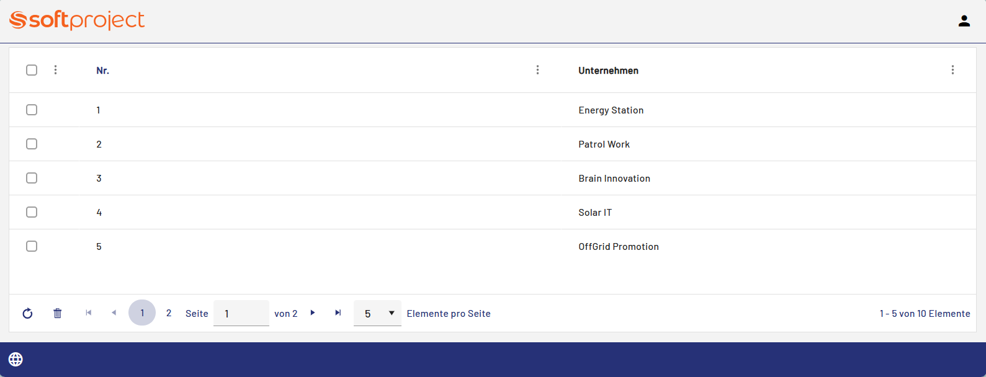The image size is (986, 377).
Task: Click the next page arrow
Action: coord(313,313)
